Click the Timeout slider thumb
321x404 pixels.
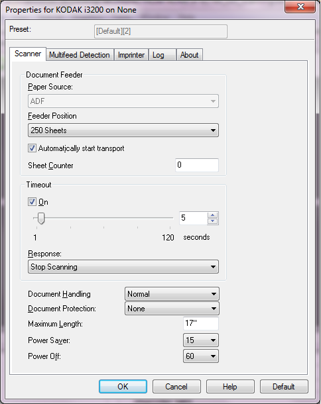[x=40, y=219]
